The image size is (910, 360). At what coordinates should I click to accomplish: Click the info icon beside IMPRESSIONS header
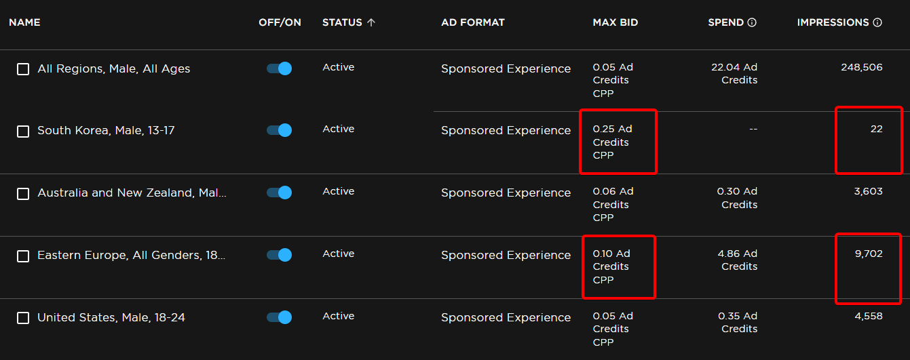click(x=877, y=22)
